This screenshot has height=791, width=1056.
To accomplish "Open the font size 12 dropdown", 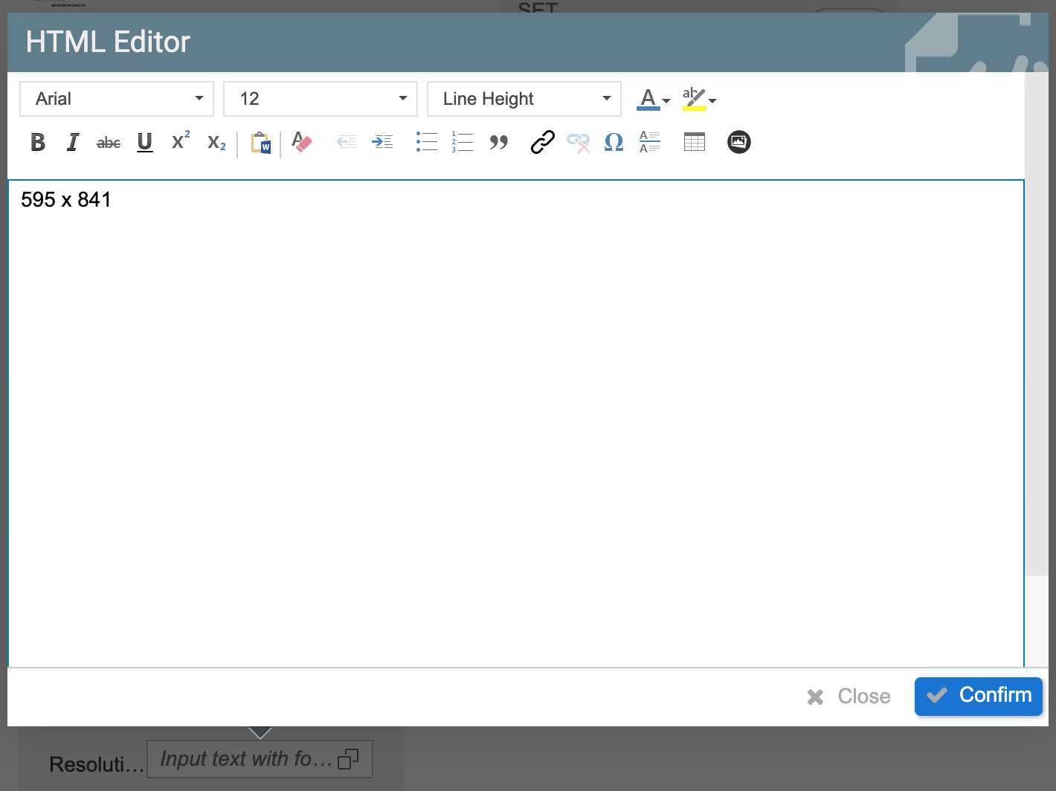I will click(321, 99).
